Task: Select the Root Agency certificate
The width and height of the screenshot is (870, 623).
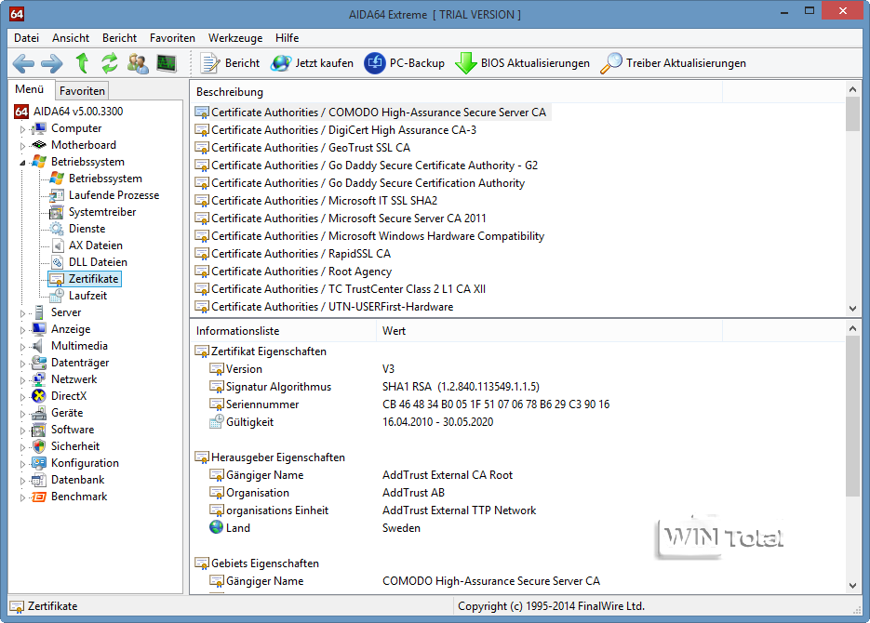Action: click(293, 271)
